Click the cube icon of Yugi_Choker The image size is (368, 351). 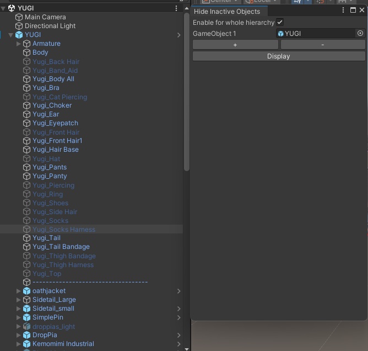[x=26, y=105]
